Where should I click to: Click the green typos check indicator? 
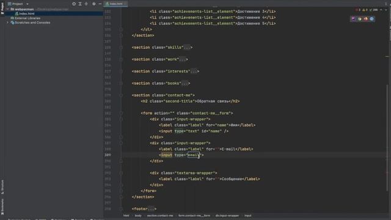373,10
